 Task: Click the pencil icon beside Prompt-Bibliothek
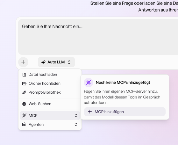24,92
